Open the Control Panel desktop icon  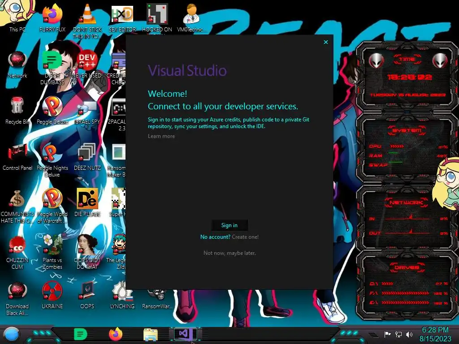17,156
